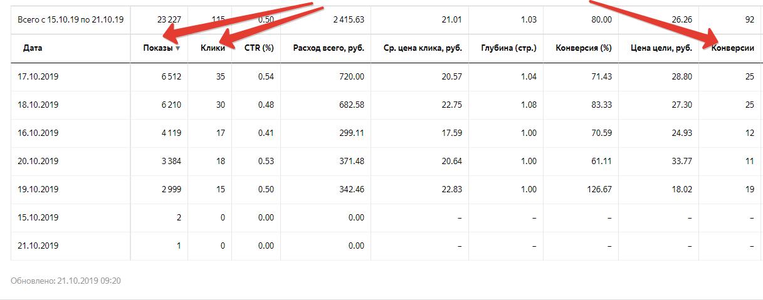Click the impressions value 6 210

click(x=170, y=105)
